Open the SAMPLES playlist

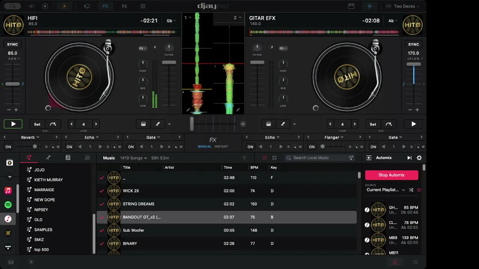(x=43, y=230)
